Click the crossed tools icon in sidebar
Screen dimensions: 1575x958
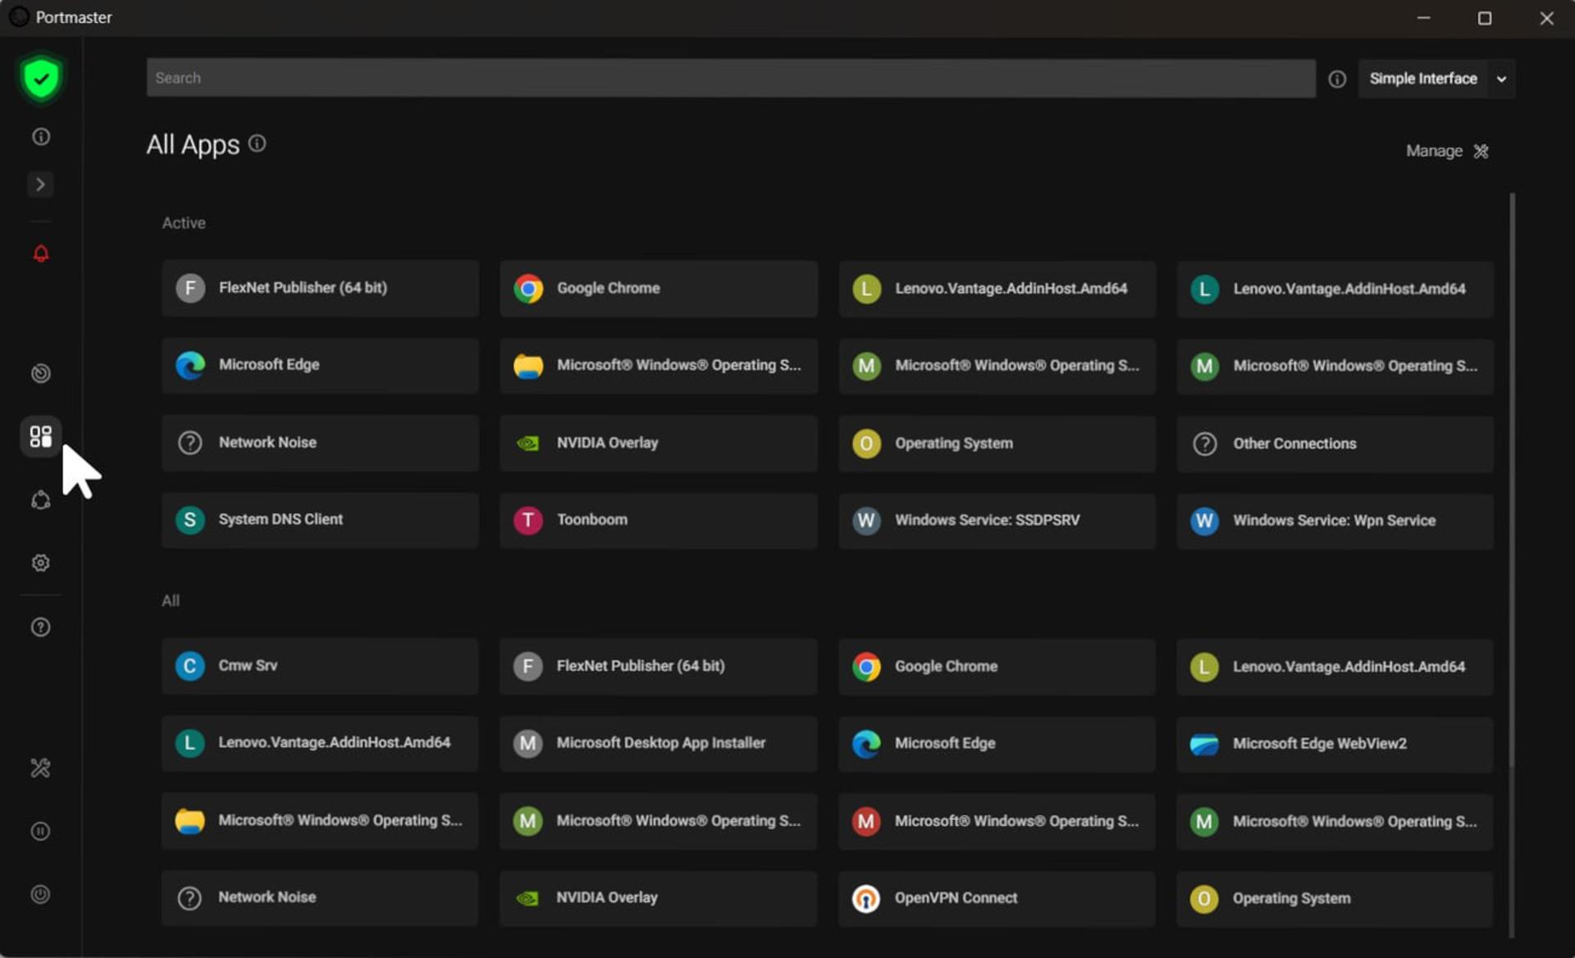[x=41, y=768]
